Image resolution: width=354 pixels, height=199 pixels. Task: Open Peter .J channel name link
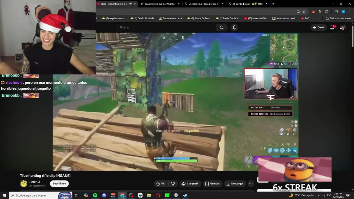(x=35, y=182)
